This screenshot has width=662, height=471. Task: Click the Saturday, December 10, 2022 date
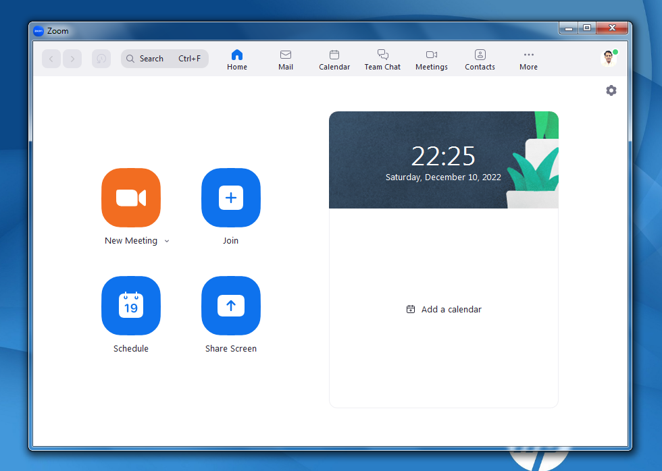click(x=443, y=177)
